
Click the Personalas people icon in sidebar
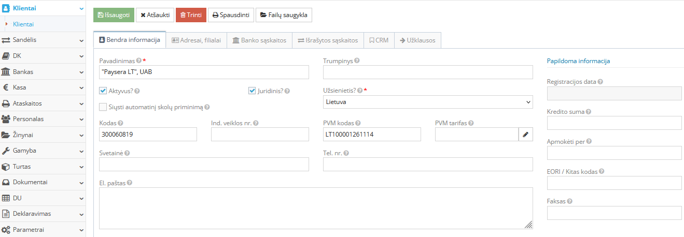(x=6, y=119)
